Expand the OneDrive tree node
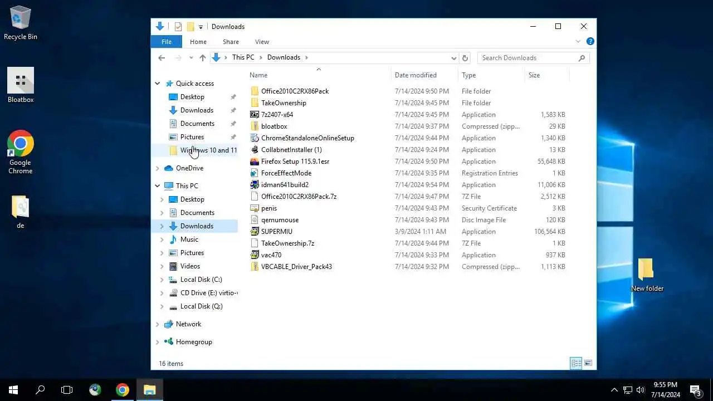Screen dimensions: 713x401 pos(158,168)
